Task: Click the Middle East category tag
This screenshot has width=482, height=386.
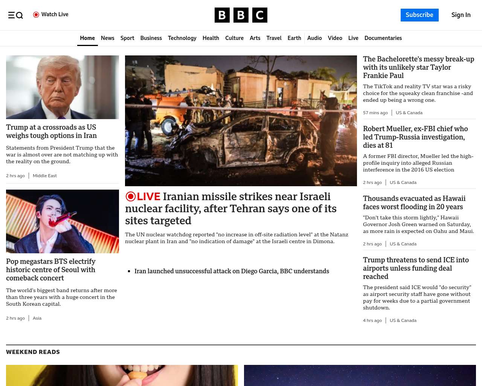Action: pyautogui.click(x=45, y=176)
